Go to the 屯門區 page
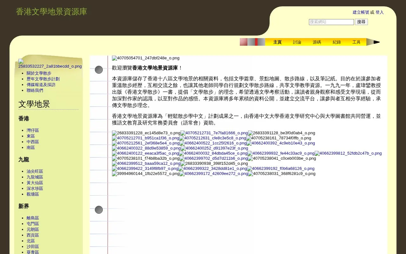The height and width of the screenshot is (254, 406). tap(33, 224)
